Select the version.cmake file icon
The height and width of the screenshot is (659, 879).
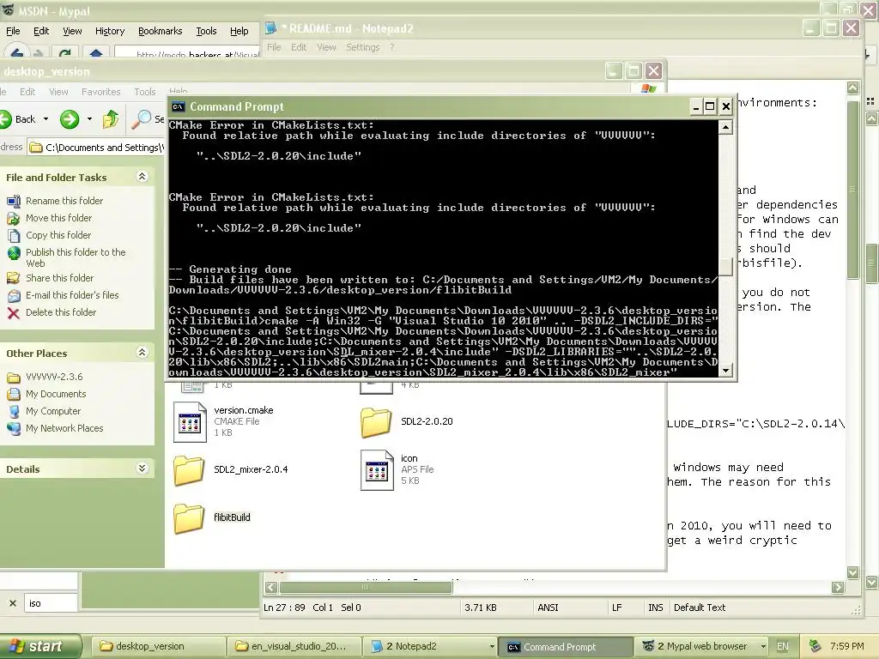click(190, 422)
